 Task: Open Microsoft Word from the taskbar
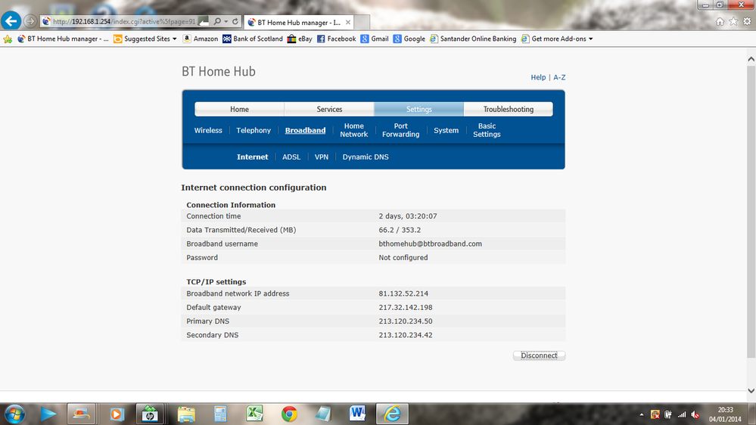point(357,414)
